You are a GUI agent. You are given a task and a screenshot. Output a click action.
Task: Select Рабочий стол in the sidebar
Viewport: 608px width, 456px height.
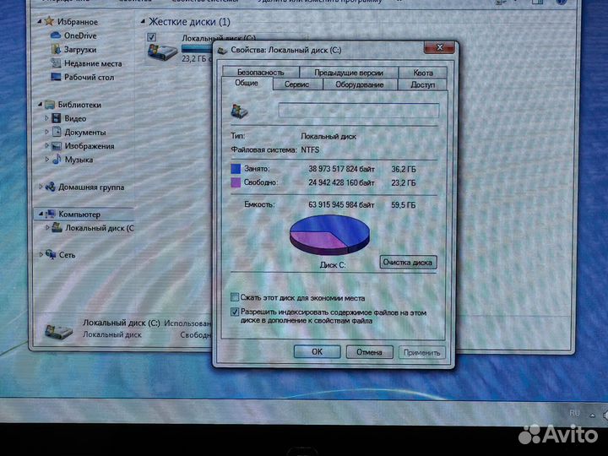point(90,77)
